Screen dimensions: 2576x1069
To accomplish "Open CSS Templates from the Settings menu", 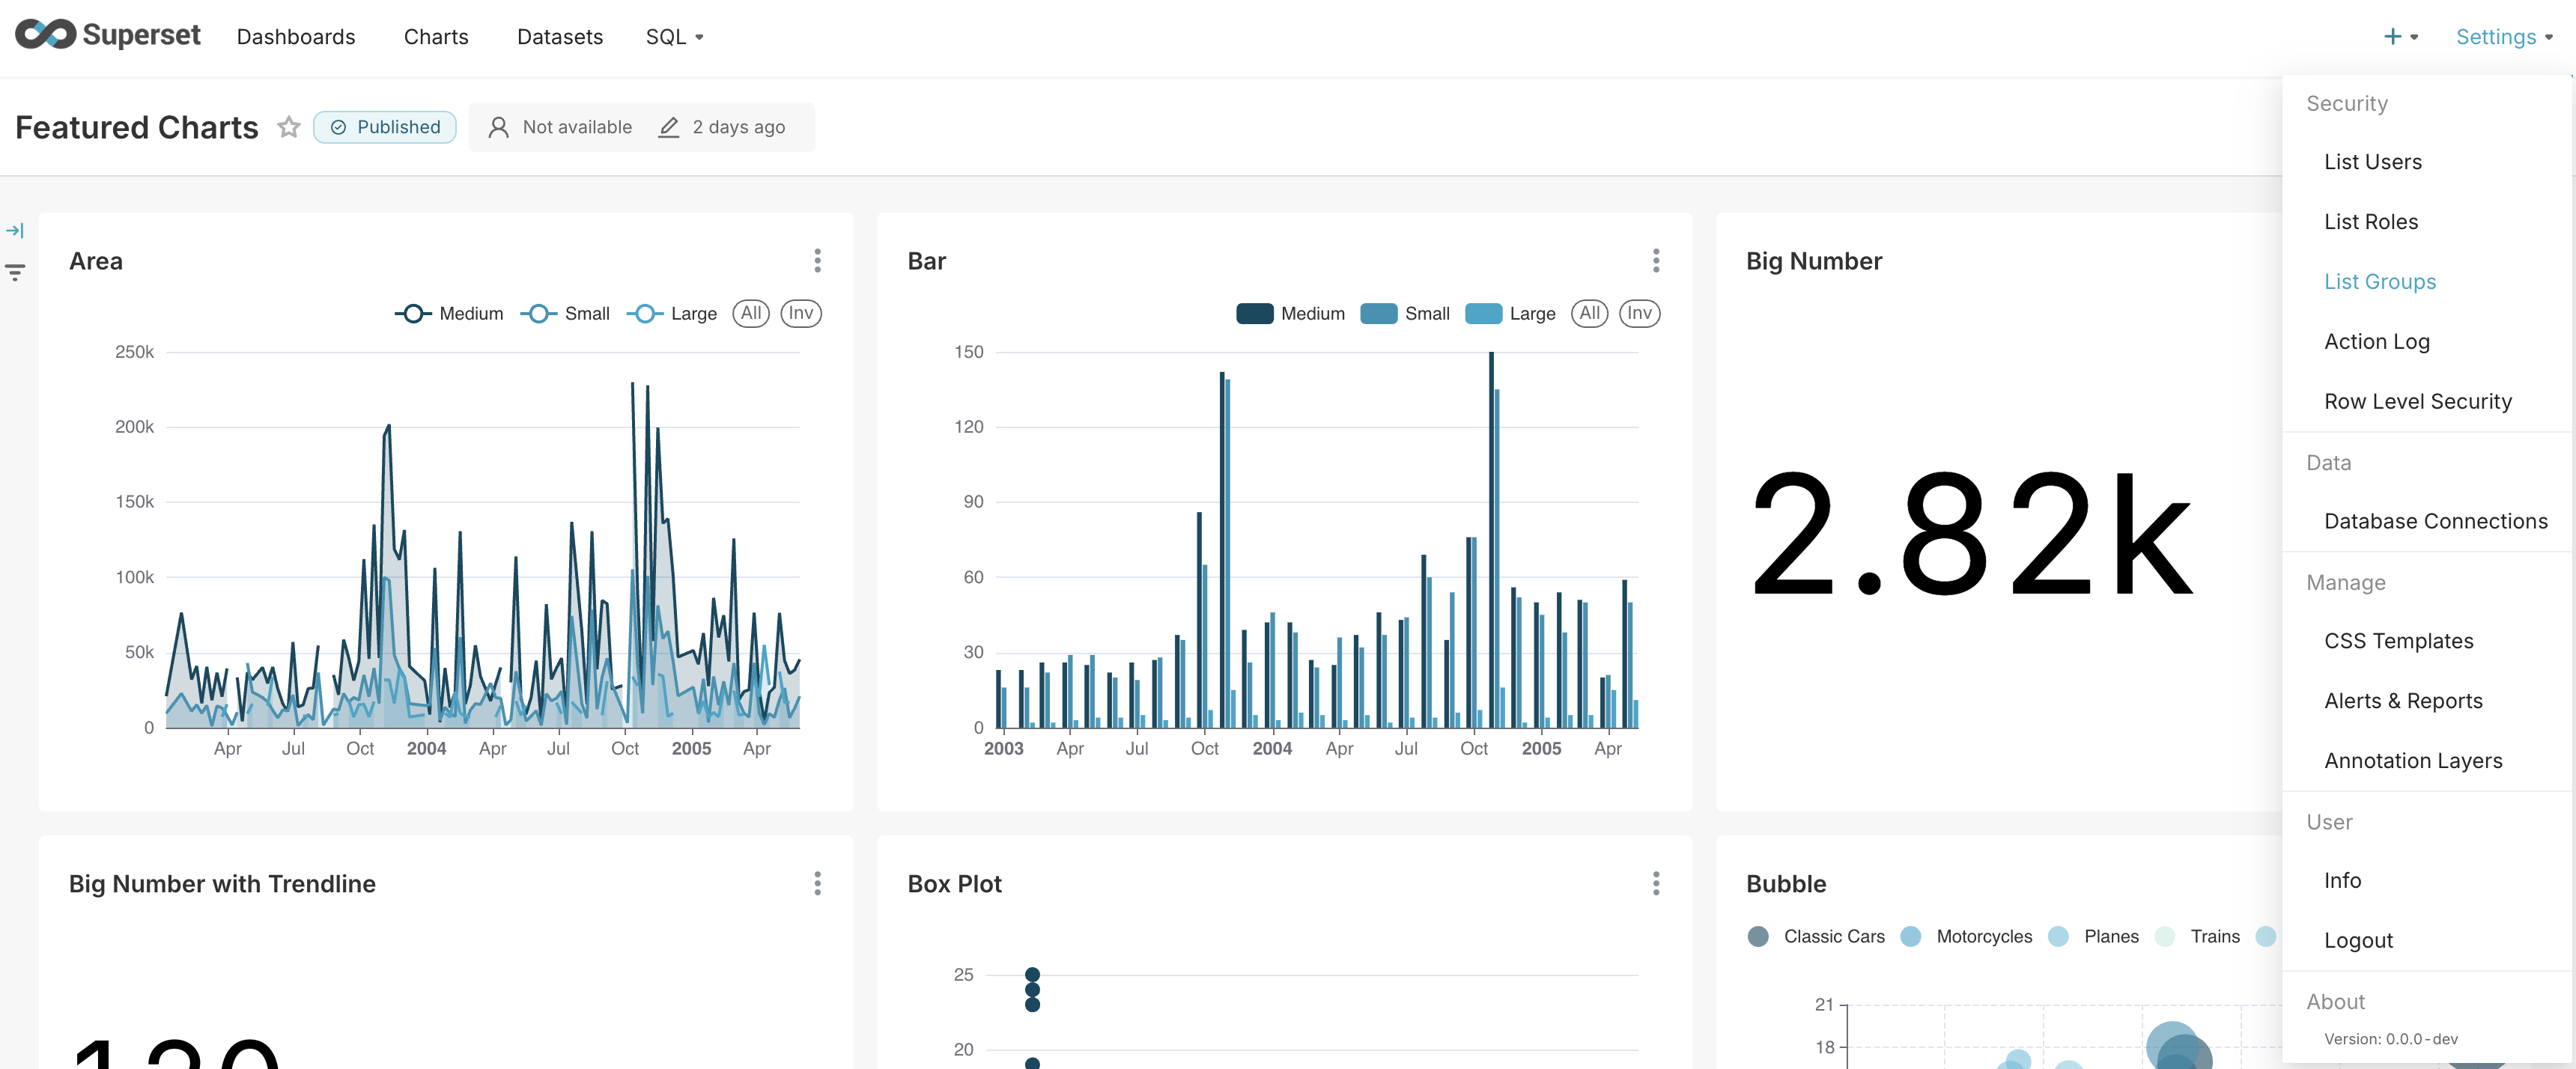I will click(2427, 641).
